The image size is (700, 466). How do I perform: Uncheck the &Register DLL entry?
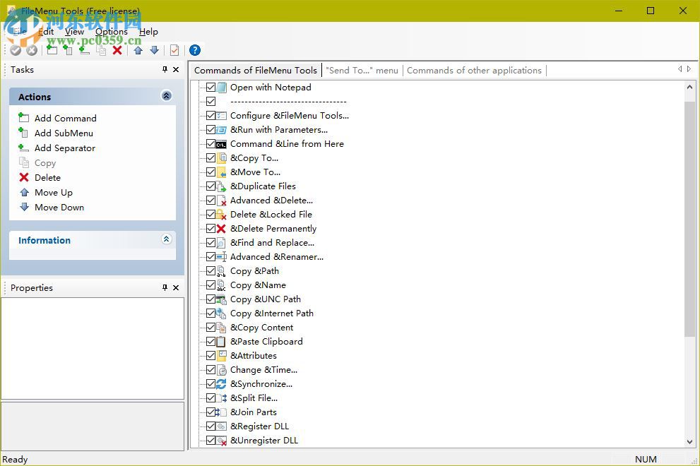(213, 426)
